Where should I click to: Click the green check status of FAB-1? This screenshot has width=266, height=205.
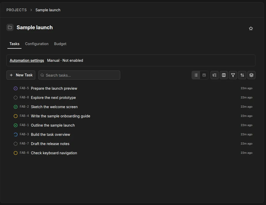(x=15, y=125)
